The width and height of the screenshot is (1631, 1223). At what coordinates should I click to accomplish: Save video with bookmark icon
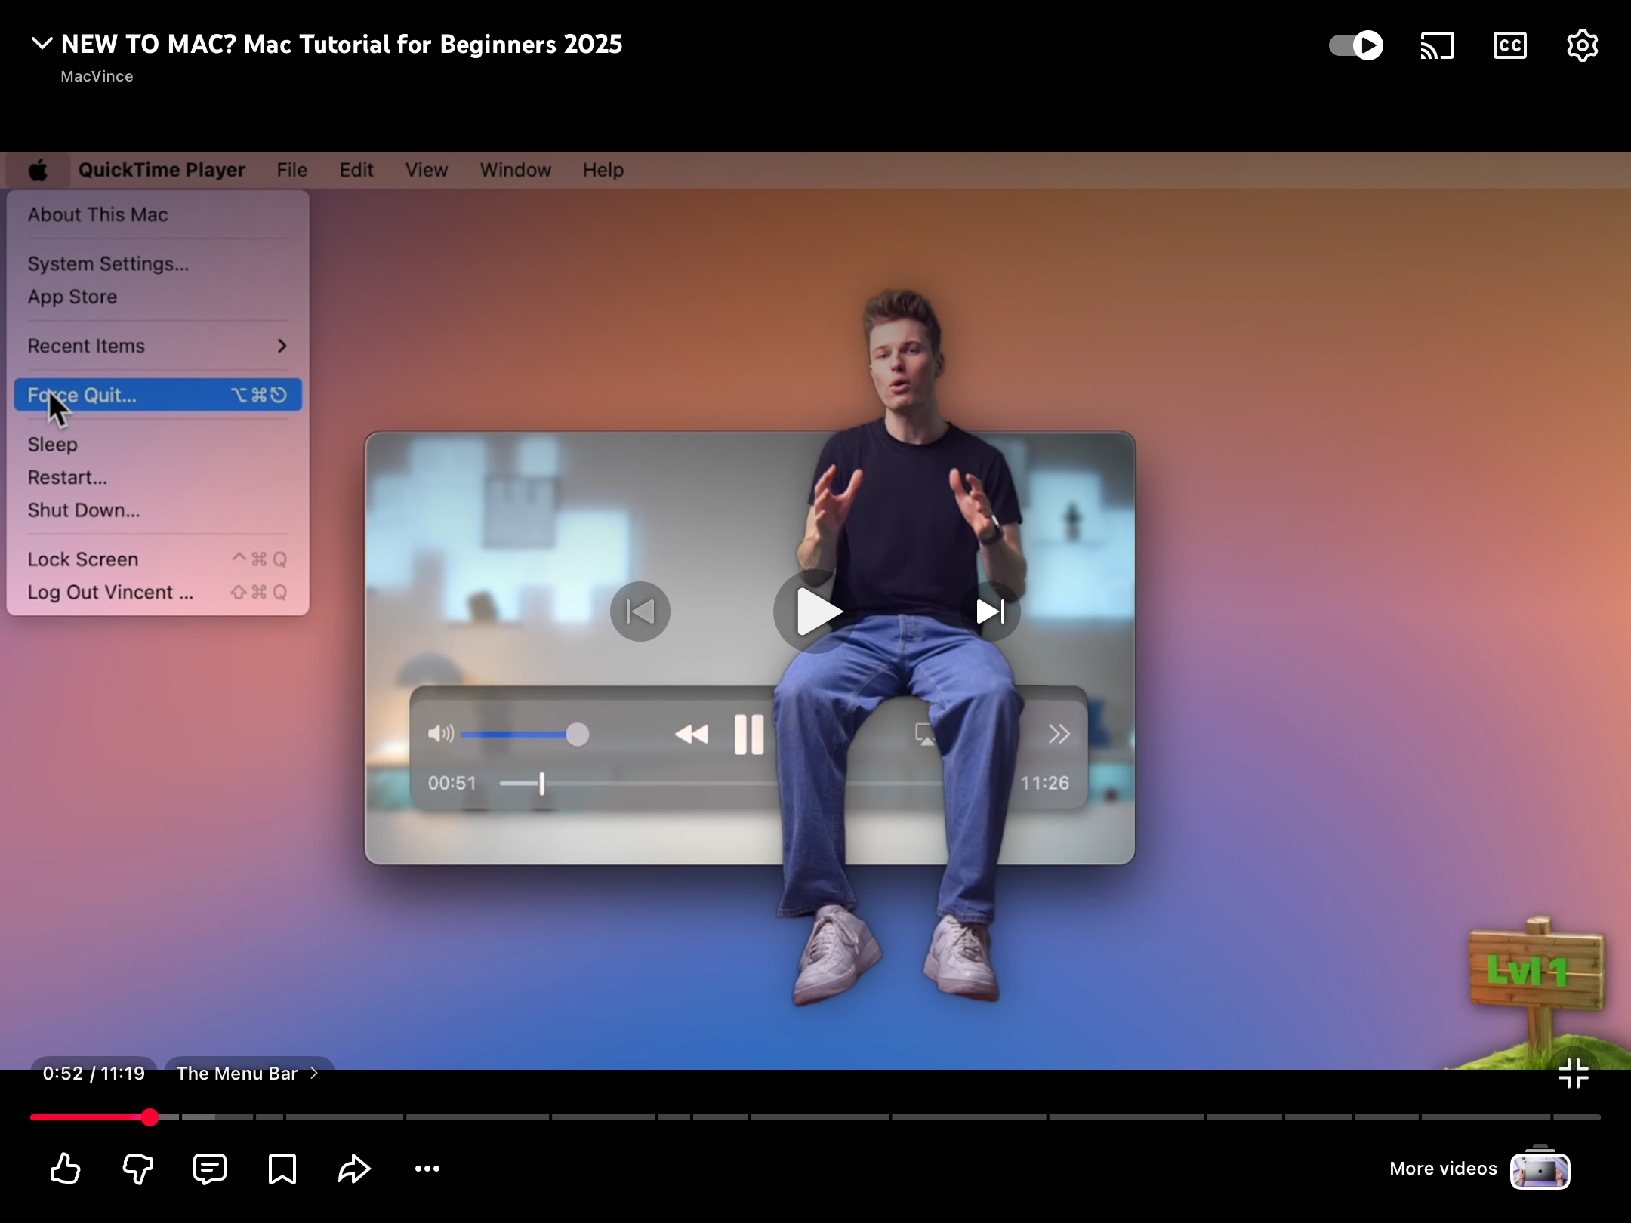click(x=282, y=1168)
